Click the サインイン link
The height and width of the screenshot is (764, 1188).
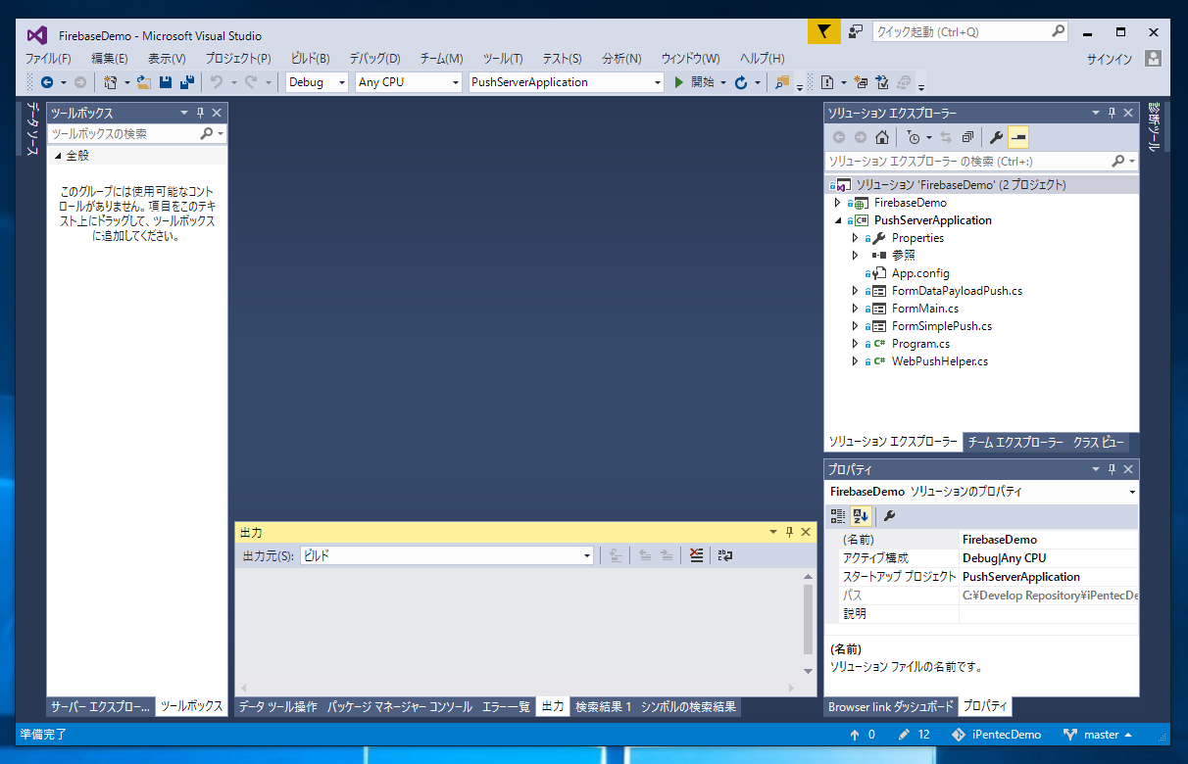click(1110, 59)
